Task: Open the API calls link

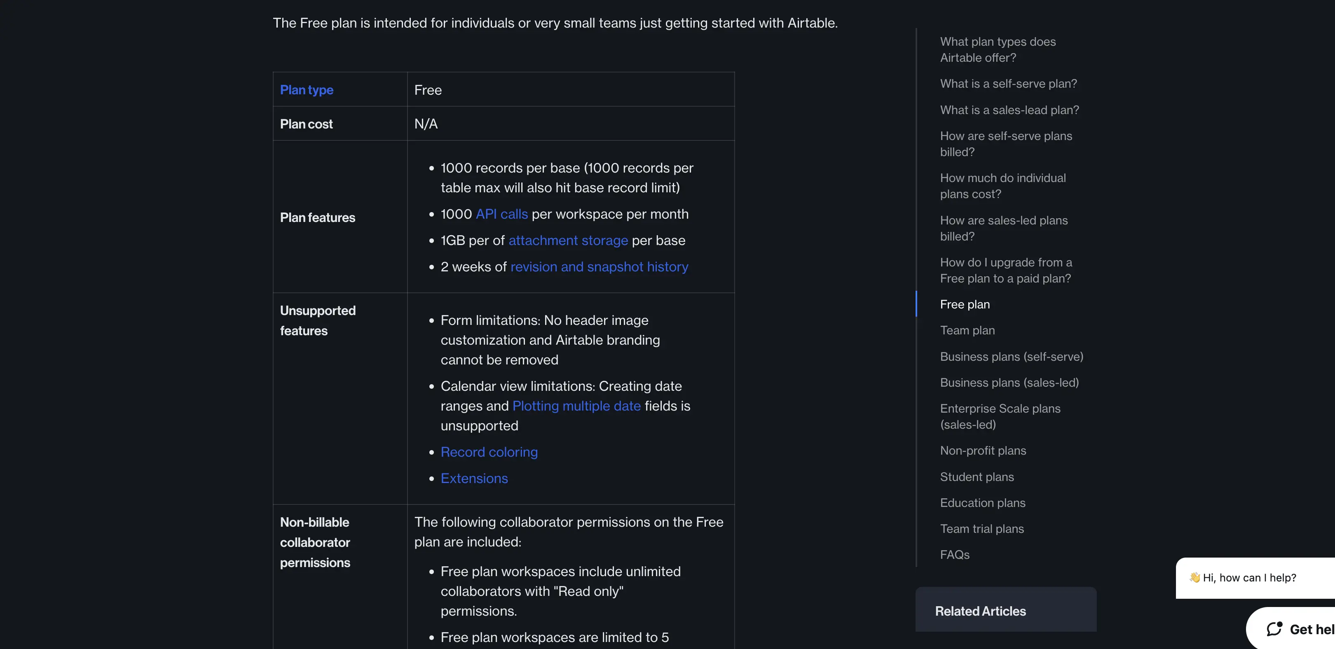Action: click(x=502, y=214)
